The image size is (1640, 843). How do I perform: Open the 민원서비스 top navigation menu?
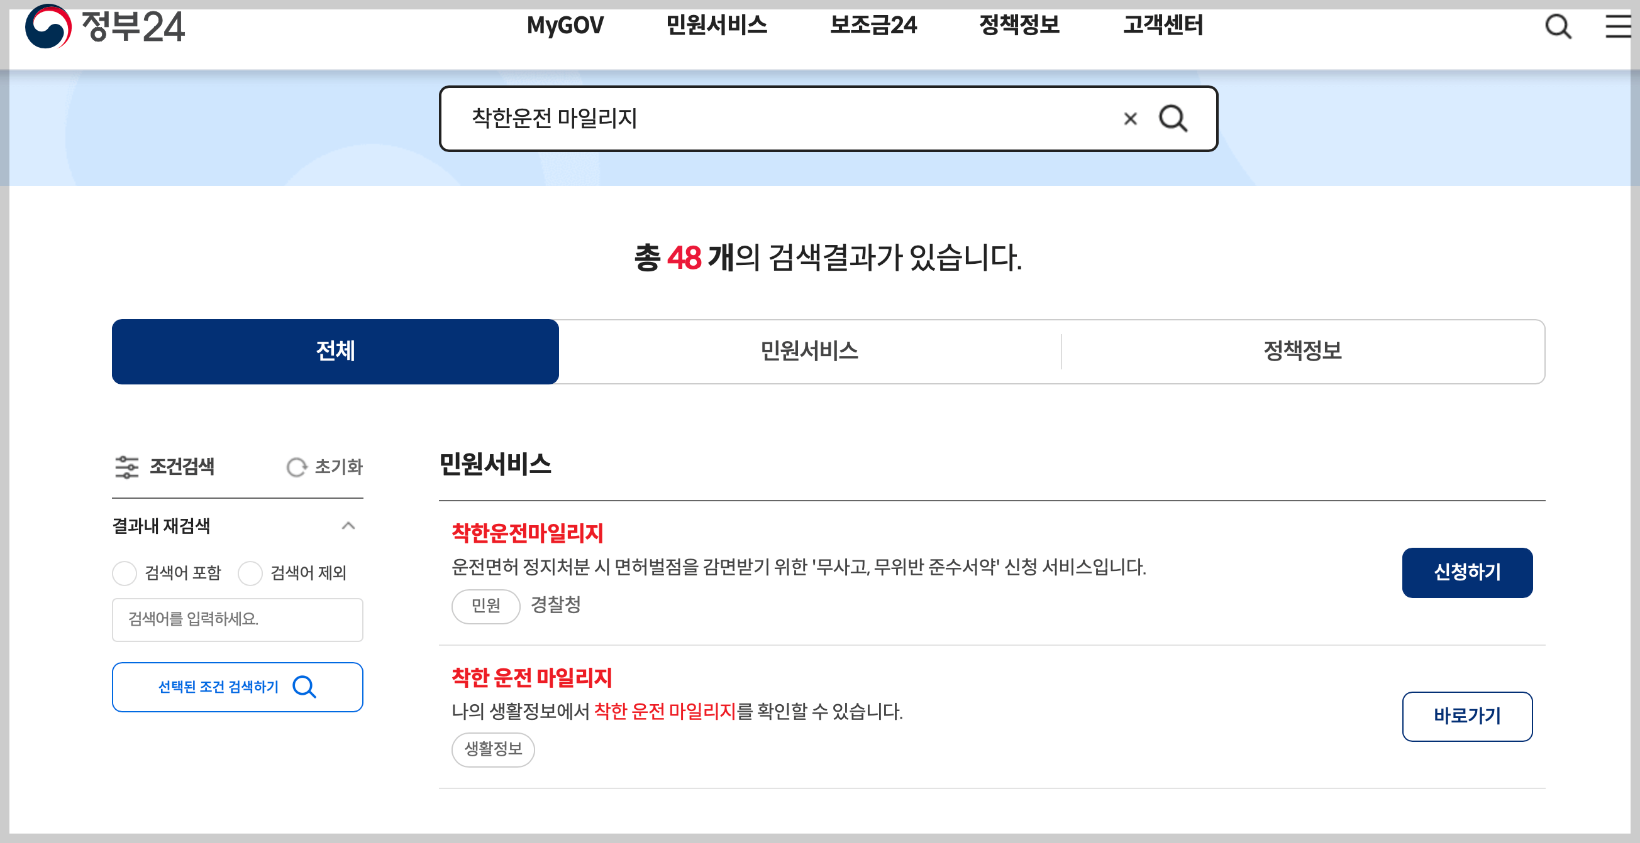716,25
